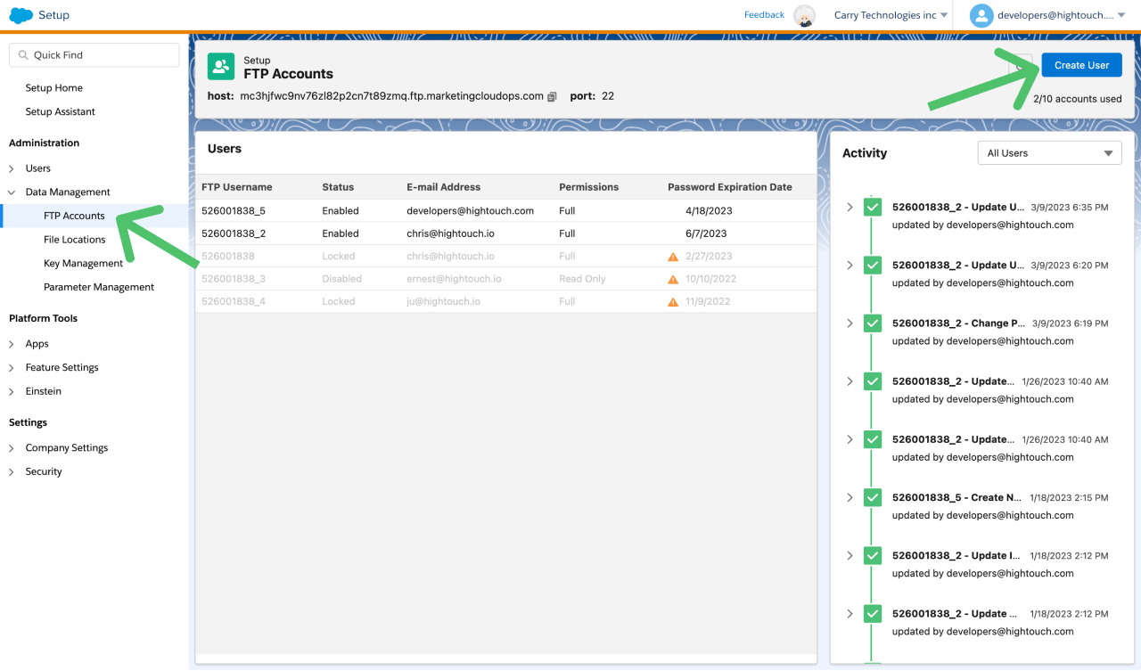Open File Locations
The image size is (1141, 671).
[75, 240]
